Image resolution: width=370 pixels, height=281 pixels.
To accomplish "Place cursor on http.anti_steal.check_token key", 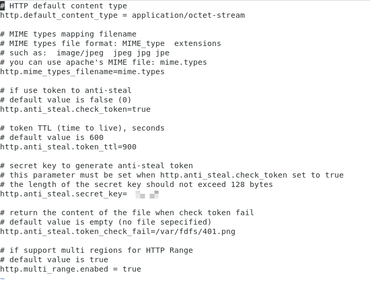I will point(63,109).
